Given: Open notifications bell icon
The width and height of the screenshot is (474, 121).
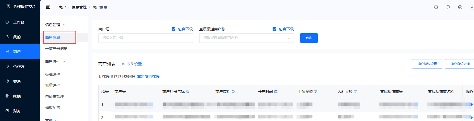Looking at the screenshot, I should pyautogui.click(x=448, y=7).
